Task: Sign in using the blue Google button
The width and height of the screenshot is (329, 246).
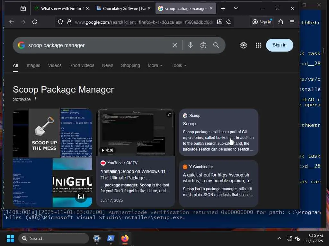Action: click(280, 45)
